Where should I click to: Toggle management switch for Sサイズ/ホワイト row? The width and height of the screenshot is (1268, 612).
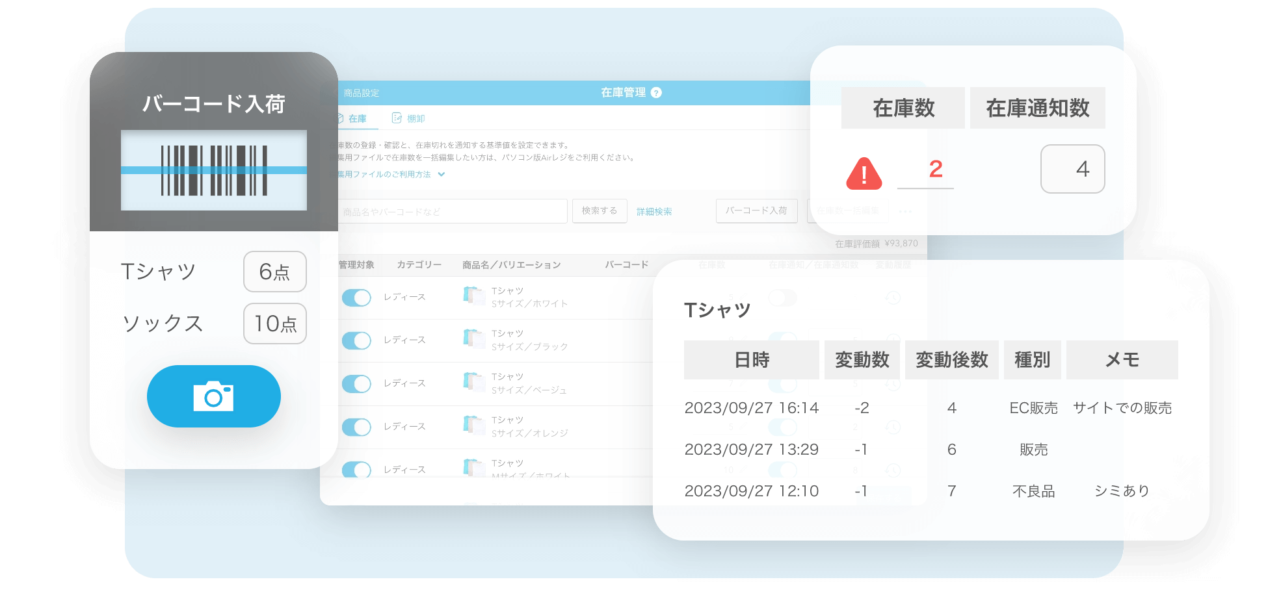tap(356, 298)
